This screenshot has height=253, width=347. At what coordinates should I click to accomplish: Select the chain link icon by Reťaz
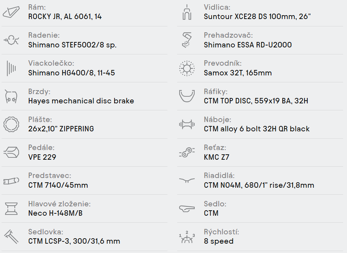click(x=187, y=153)
